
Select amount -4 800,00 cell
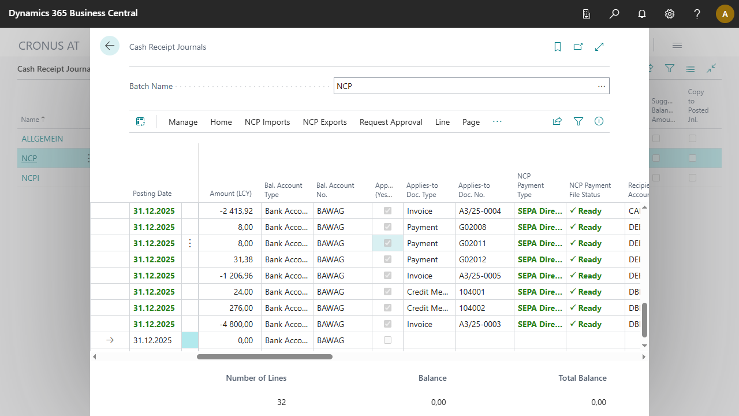coord(230,324)
